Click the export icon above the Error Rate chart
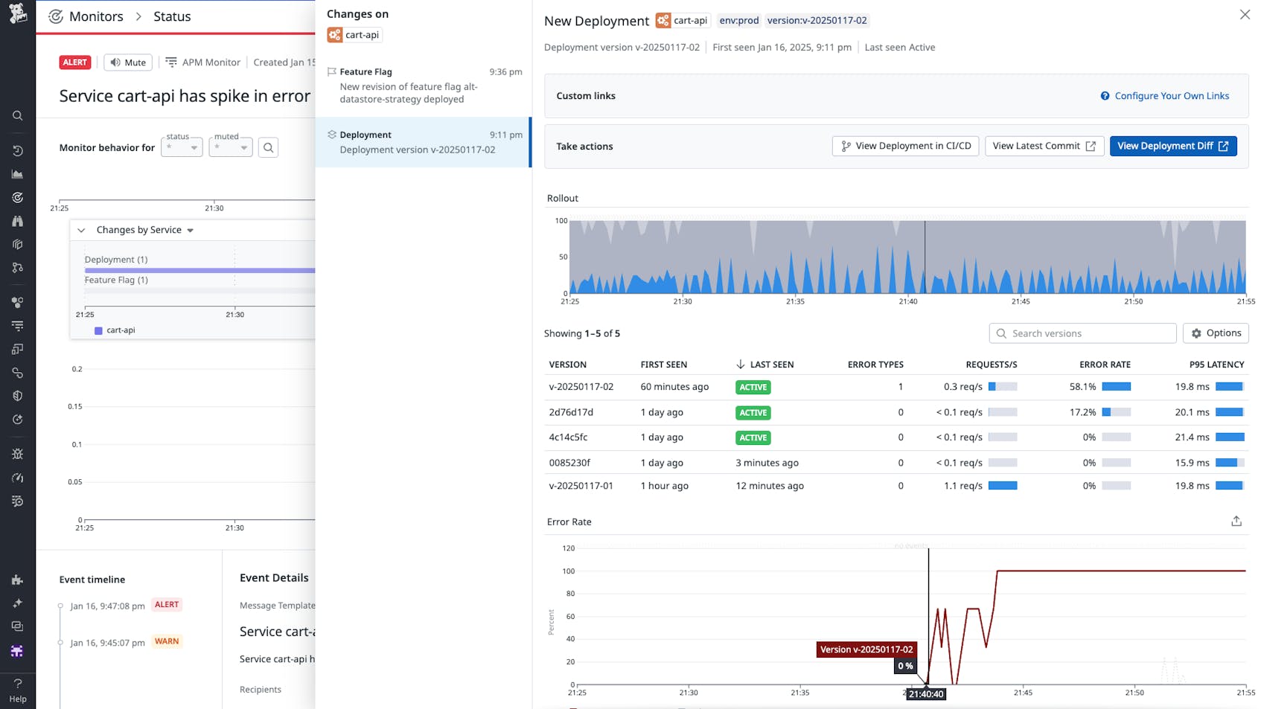The height and width of the screenshot is (709, 1261). coord(1236,521)
